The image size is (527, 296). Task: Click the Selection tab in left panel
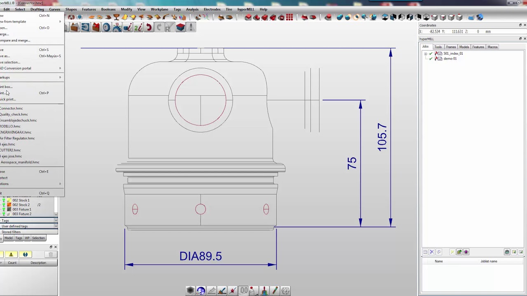coord(38,238)
